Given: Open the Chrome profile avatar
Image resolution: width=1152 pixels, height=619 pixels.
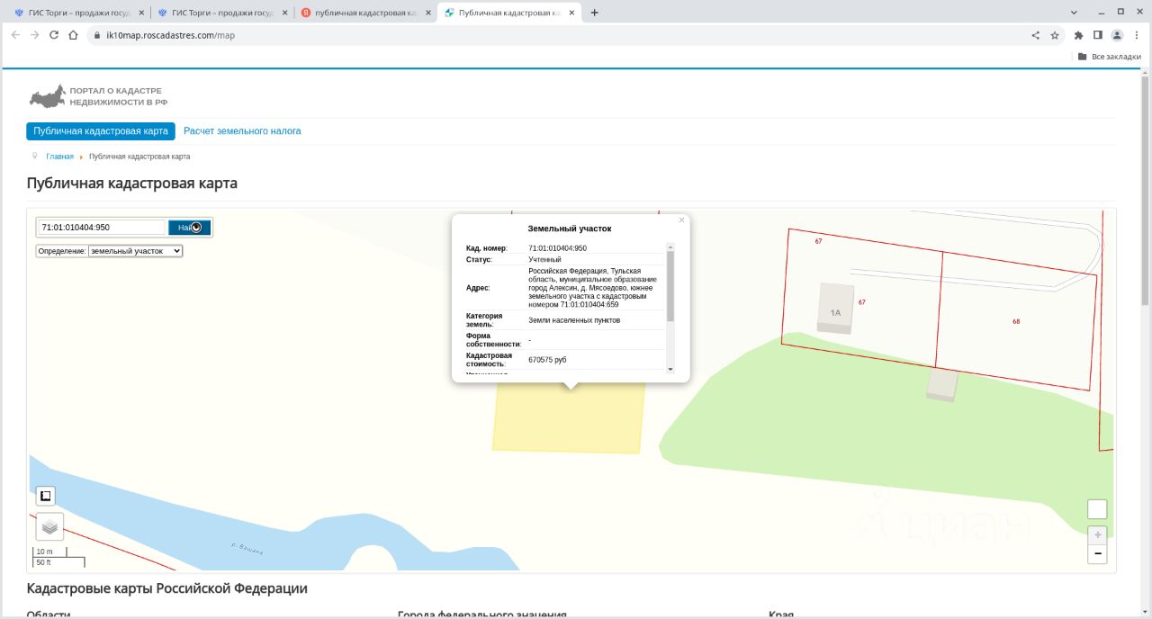Looking at the screenshot, I should point(1117,35).
